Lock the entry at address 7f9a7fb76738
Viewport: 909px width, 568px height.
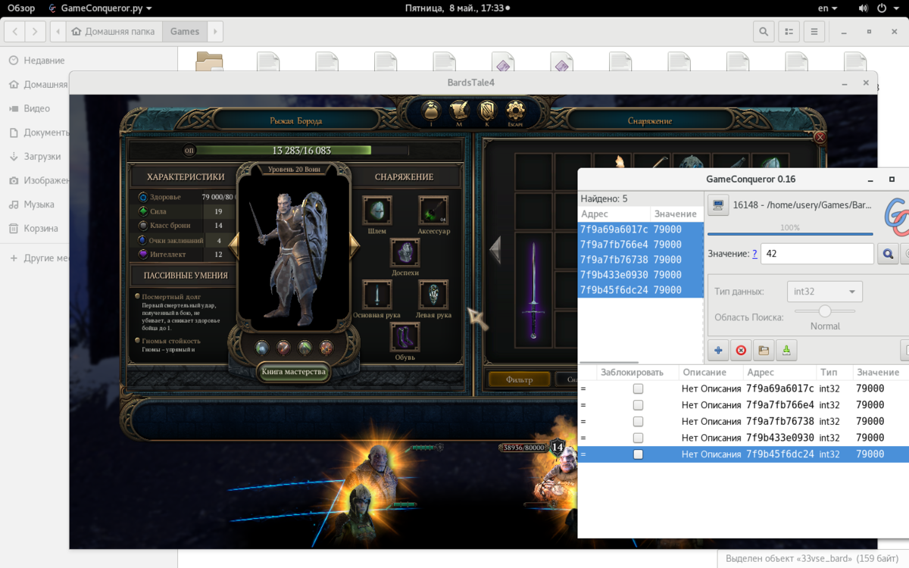coord(638,422)
